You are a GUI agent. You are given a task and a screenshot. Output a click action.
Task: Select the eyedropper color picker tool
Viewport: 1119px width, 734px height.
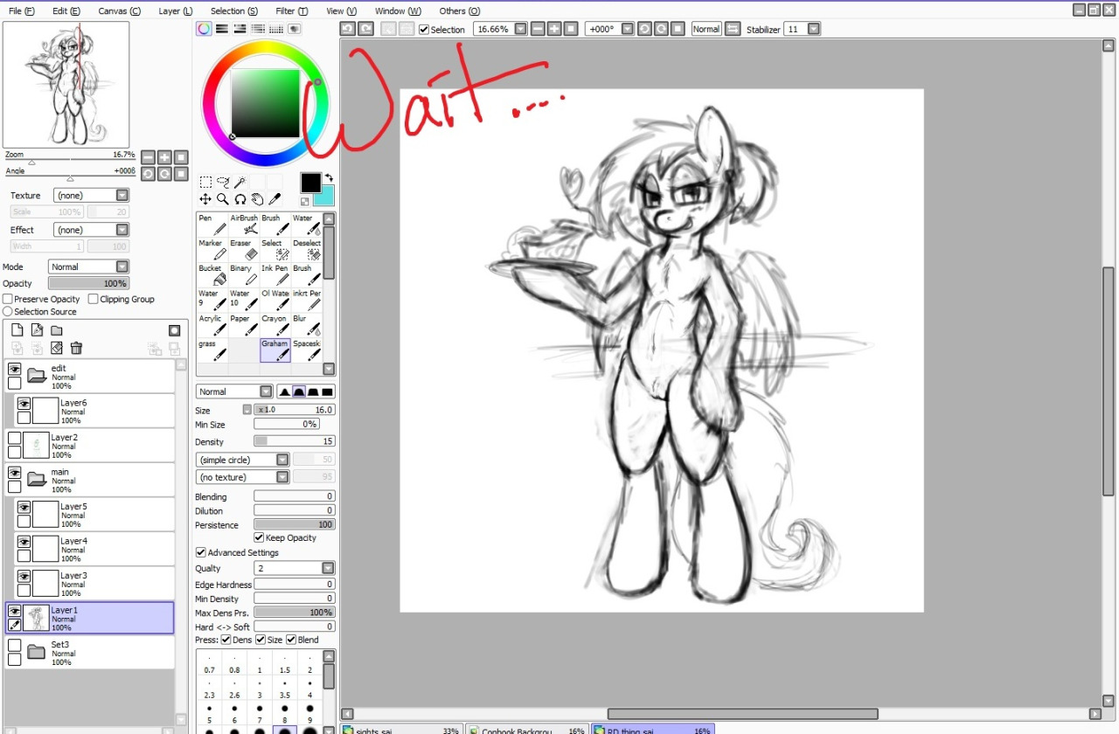(274, 199)
